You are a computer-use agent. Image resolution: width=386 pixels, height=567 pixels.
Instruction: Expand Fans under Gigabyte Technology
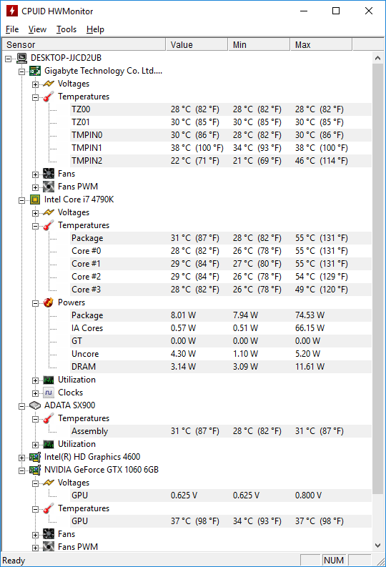[35, 174]
